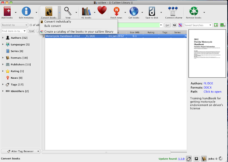The image size is (228, 162).
Task: Choose Bulk convert menu item
Action: click(x=78, y=26)
